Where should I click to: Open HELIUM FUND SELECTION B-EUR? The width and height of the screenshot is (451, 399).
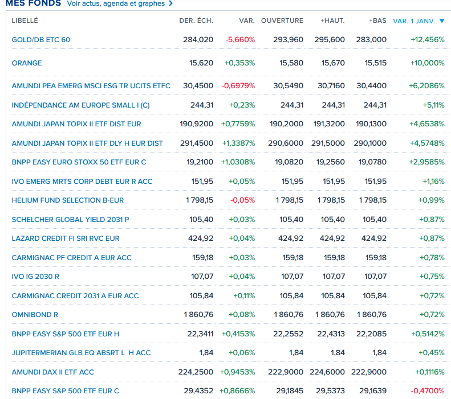(x=68, y=200)
